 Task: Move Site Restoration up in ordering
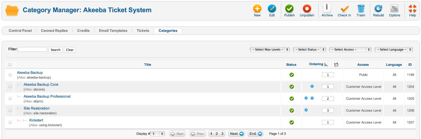coord(306,110)
